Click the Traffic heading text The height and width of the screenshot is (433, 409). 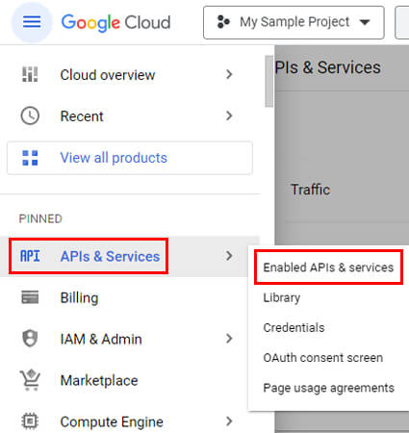[310, 190]
